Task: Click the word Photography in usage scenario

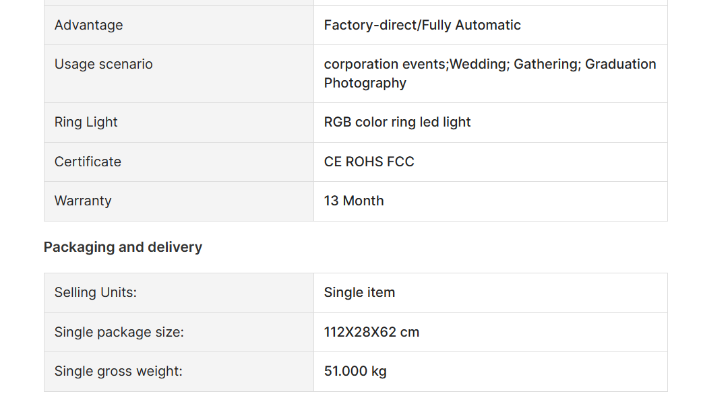Action: (365, 83)
